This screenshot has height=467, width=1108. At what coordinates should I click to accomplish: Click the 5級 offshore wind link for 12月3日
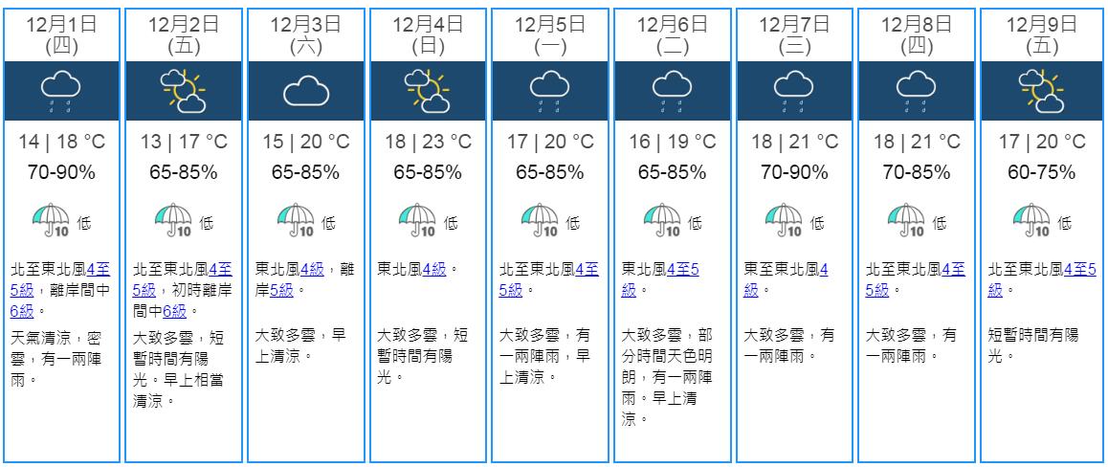[281, 290]
